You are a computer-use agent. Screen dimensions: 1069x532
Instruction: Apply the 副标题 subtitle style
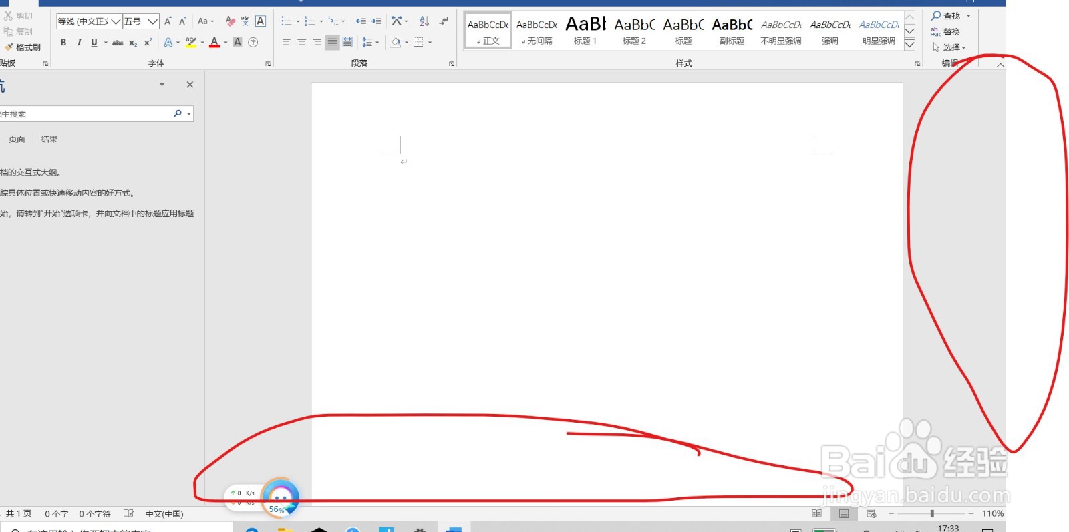(732, 31)
